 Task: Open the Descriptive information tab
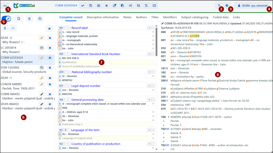[103, 17]
